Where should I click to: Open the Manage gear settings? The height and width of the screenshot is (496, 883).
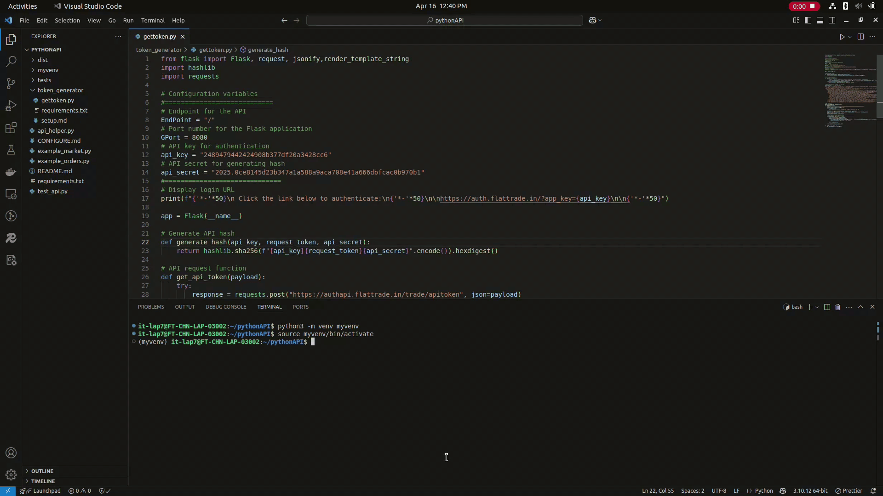tap(11, 475)
